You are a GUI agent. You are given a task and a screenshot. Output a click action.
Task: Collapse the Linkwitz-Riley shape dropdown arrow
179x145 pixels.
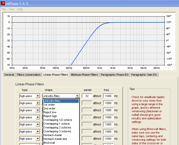point(77,96)
